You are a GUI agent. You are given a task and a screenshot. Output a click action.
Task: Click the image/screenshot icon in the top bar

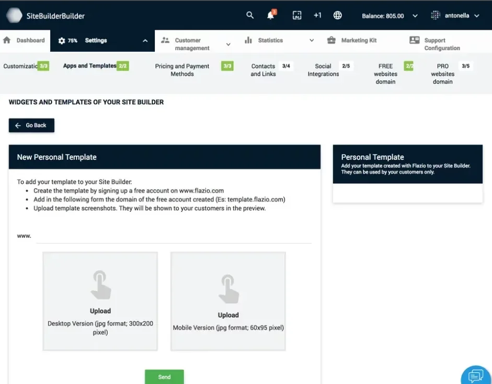(x=297, y=15)
